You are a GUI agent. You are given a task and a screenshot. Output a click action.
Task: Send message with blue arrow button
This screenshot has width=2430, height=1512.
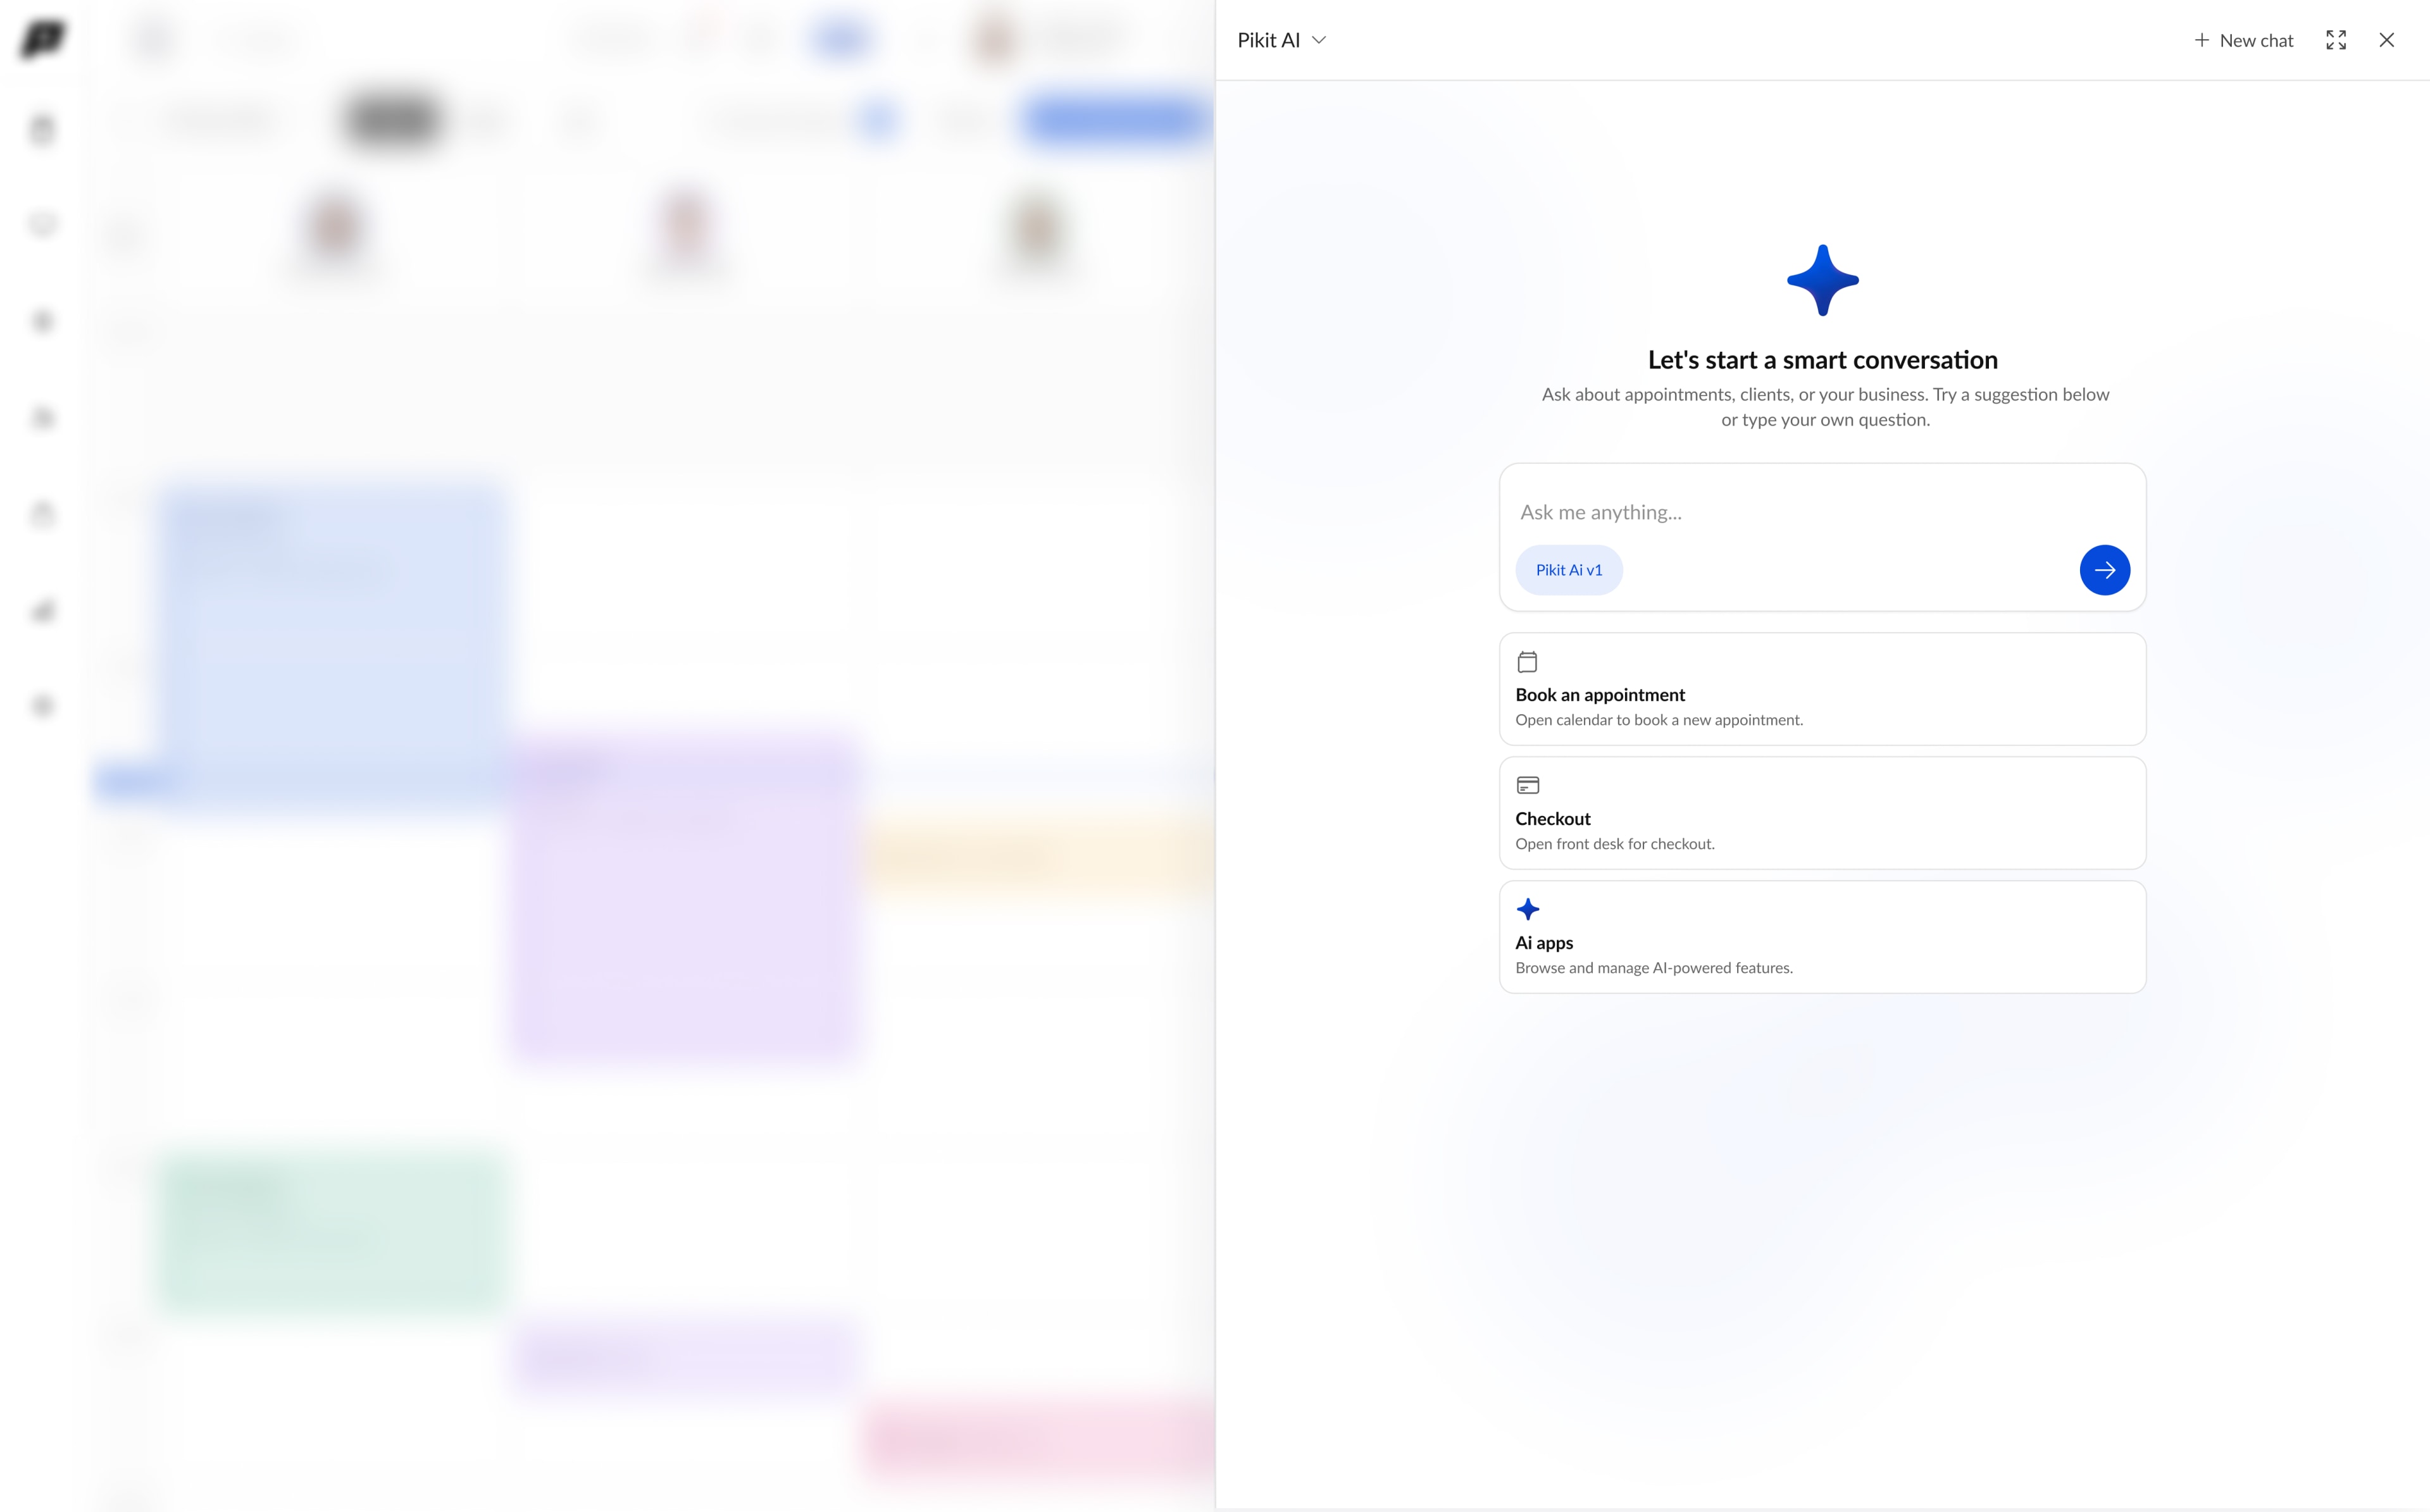pos(2104,570)
